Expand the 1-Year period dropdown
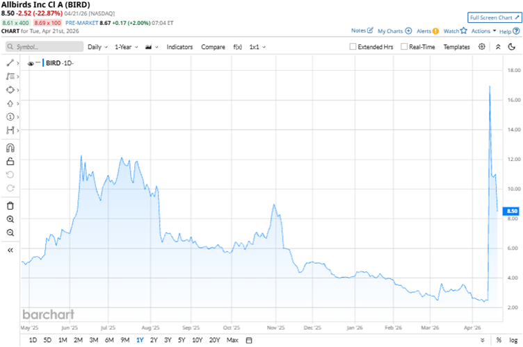The height and width of the screenshot is (347, 523). click(126, 46)
